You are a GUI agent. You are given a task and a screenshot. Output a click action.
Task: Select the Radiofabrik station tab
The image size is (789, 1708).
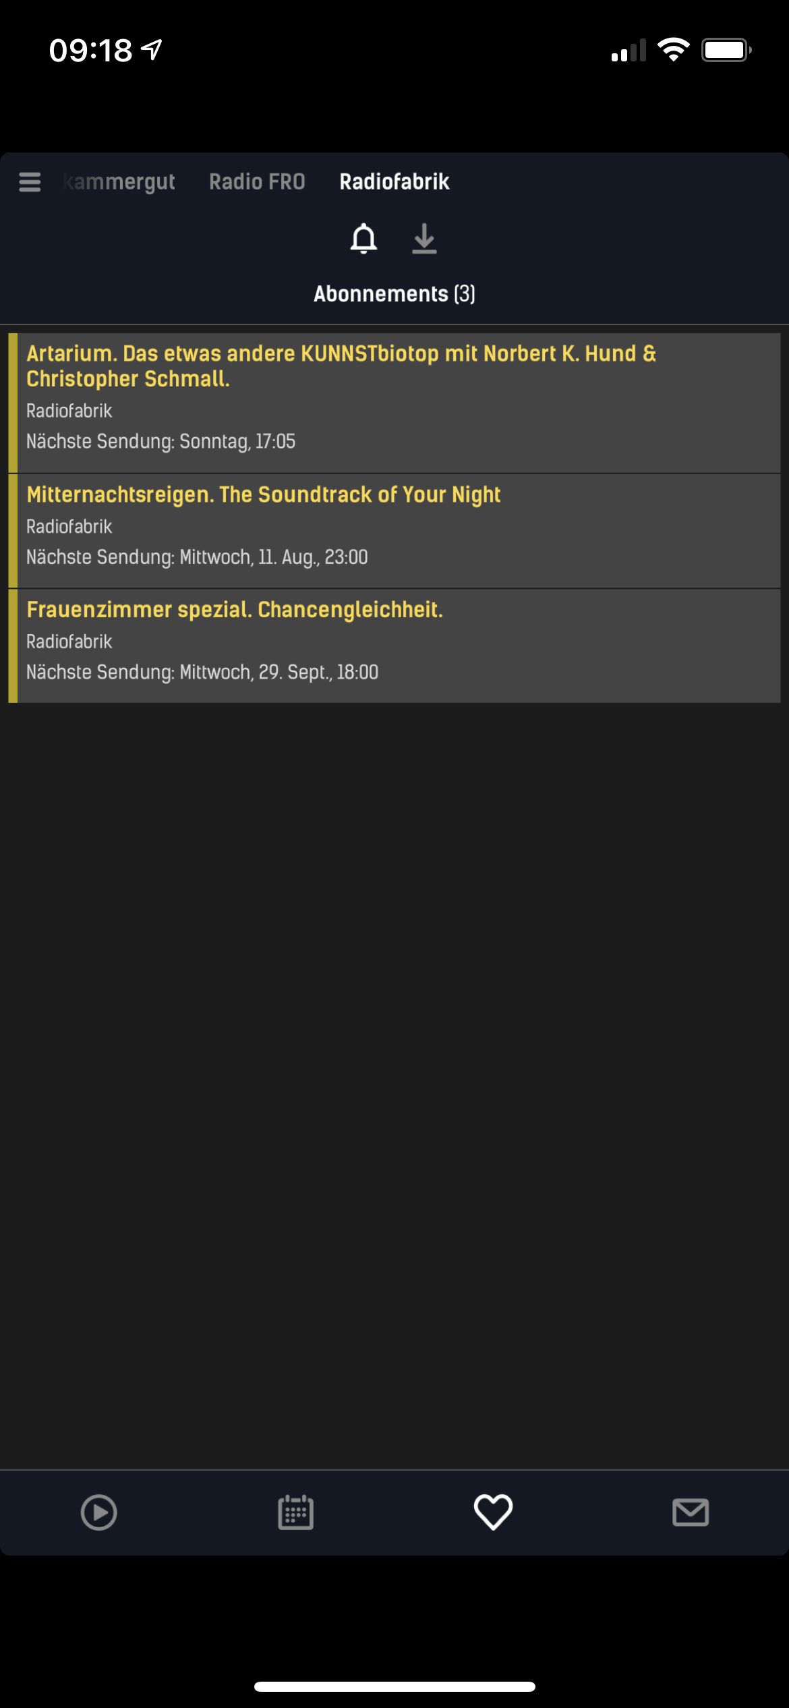pyautogui.click(x=394, y=181)
